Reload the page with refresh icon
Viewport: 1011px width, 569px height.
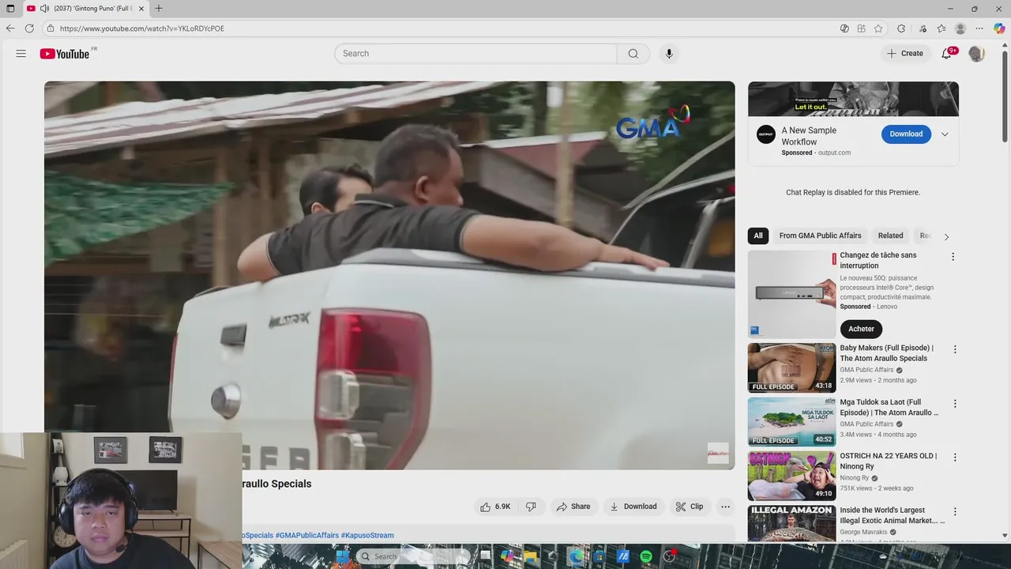pyautogui.click(x=29, y=28)
